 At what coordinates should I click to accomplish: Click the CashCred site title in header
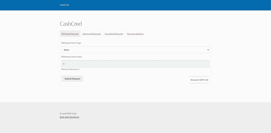pyautogui.click(x=64, y=5)
